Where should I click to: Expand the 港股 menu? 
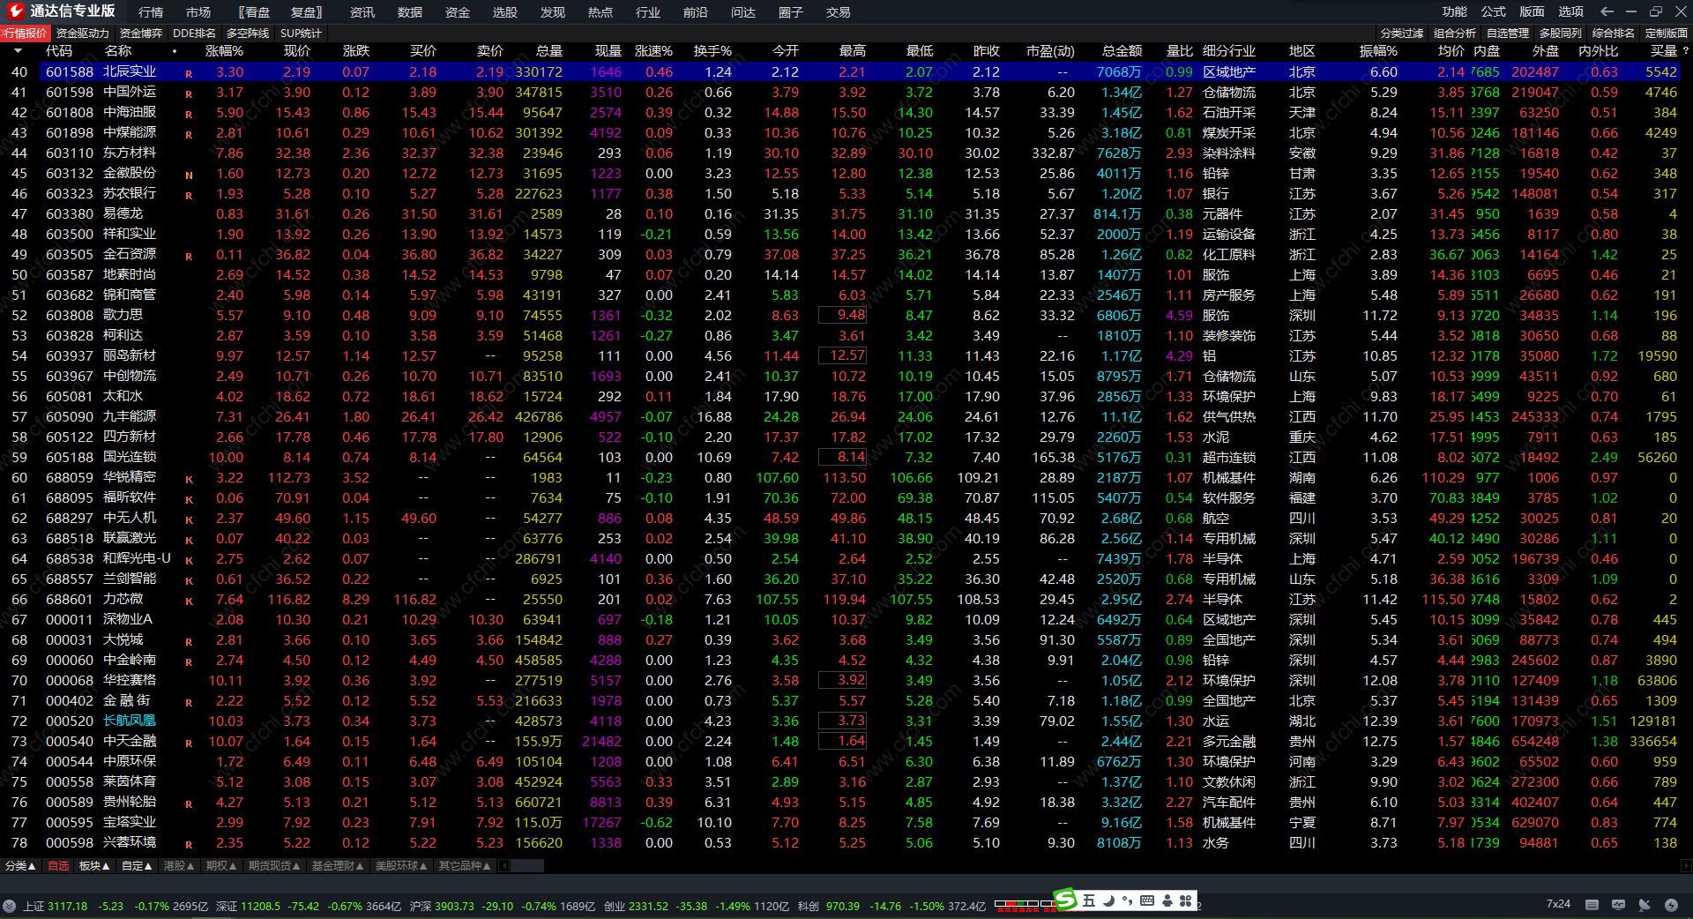pyautogui.click(x=179, y=866)
